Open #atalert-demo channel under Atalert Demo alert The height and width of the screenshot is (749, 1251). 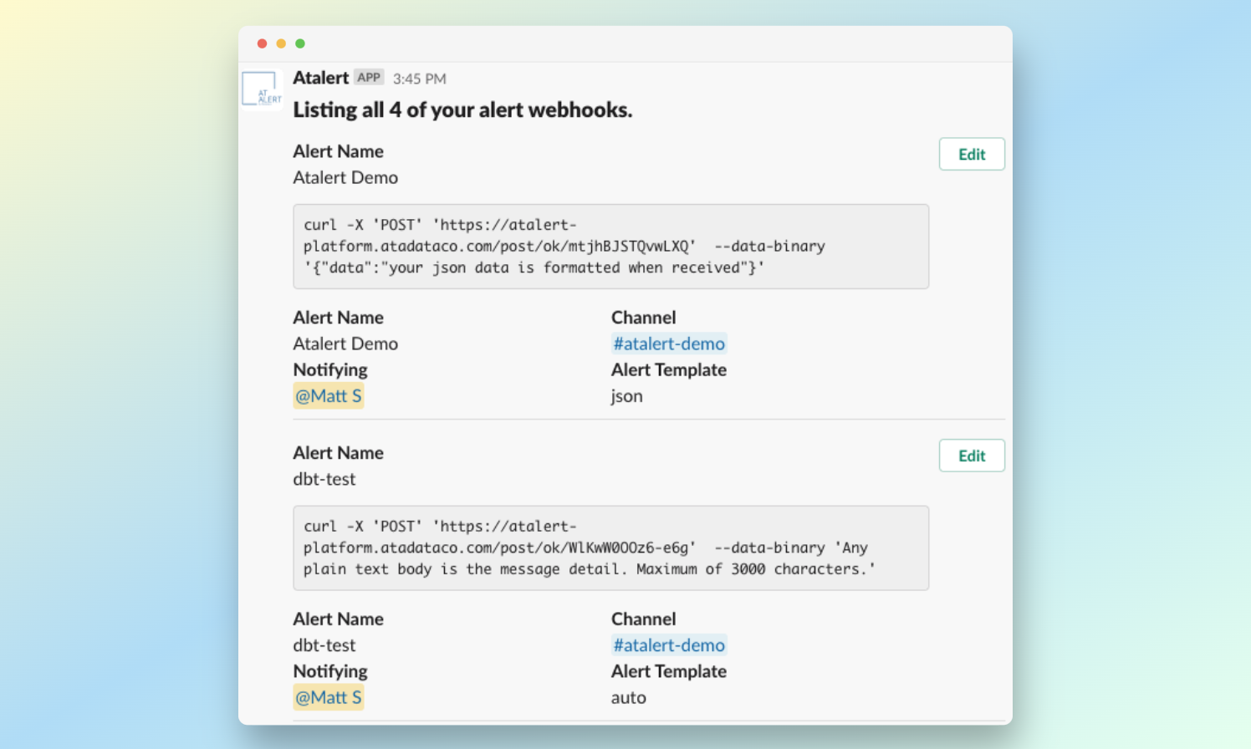point(669,344)
